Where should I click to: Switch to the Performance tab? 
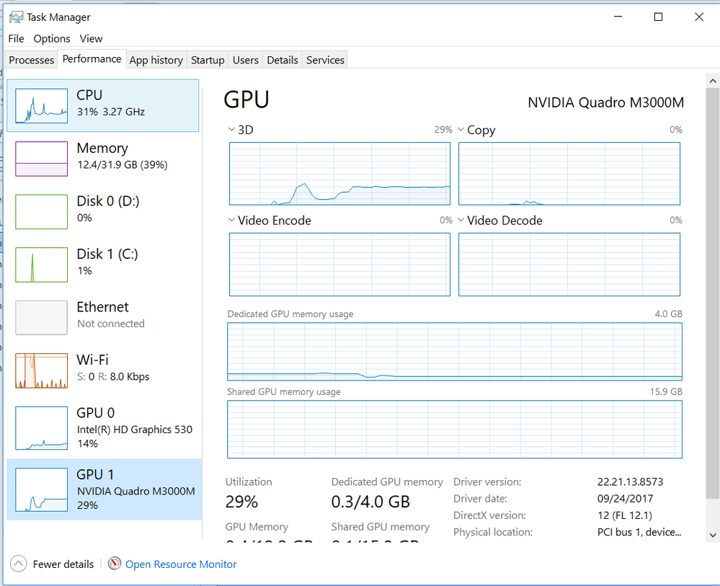pos(92,59)
